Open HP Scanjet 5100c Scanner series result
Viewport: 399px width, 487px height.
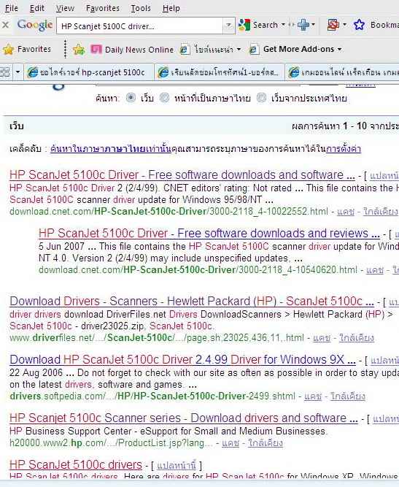point(183,418)
